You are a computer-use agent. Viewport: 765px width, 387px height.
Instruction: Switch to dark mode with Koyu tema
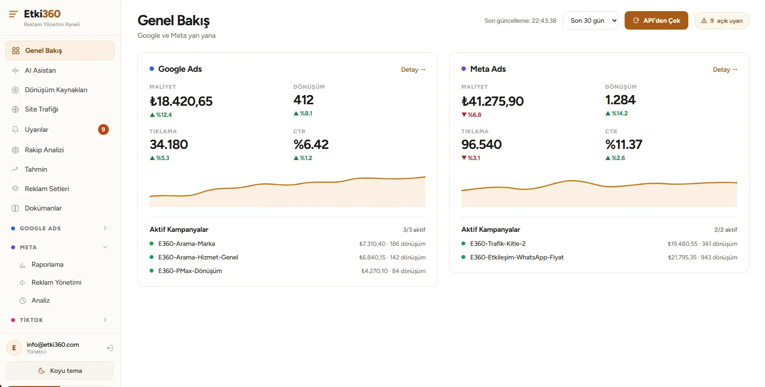(60, 371)
